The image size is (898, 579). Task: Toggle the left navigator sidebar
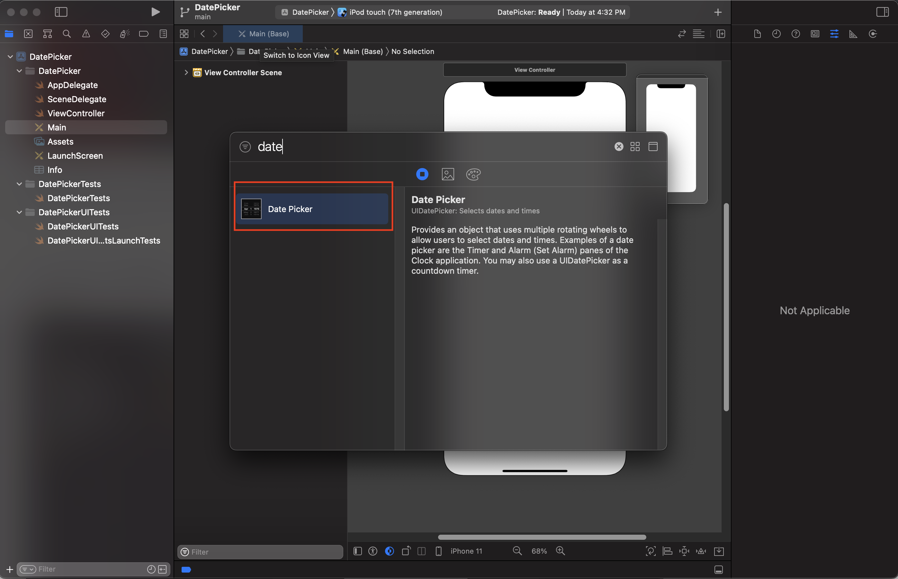(61, 12)
